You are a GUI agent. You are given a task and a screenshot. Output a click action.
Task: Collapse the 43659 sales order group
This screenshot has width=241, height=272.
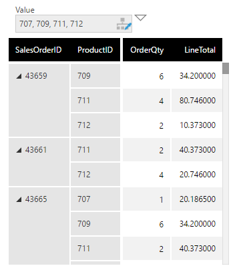(x=19, y=76)
